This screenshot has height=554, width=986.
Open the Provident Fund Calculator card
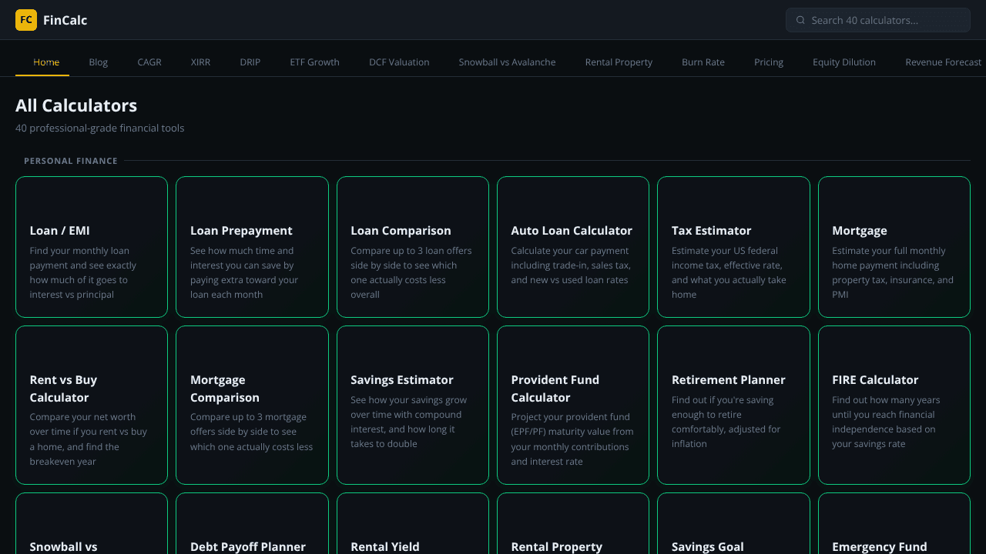click(573, 405)
